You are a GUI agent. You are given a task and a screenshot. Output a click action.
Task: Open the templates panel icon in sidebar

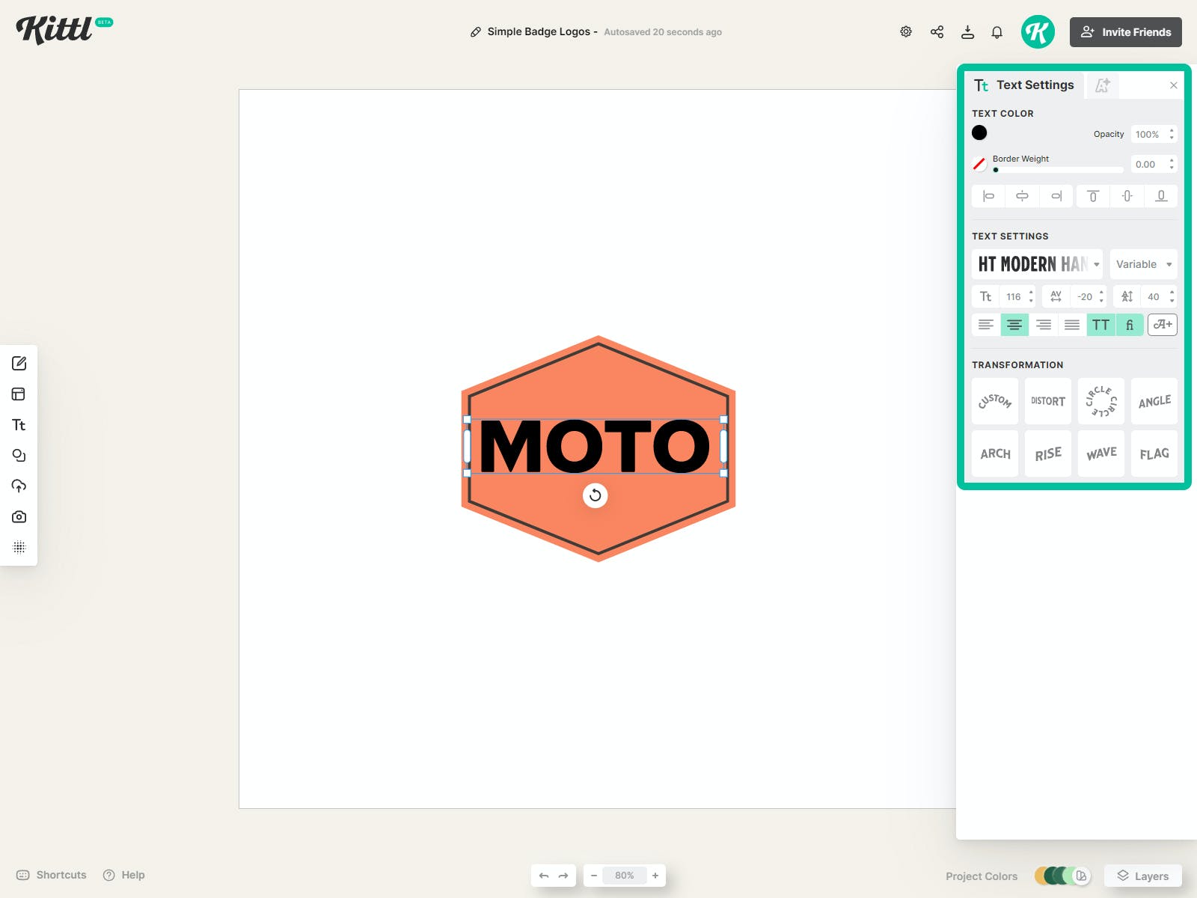coord(19,394)
